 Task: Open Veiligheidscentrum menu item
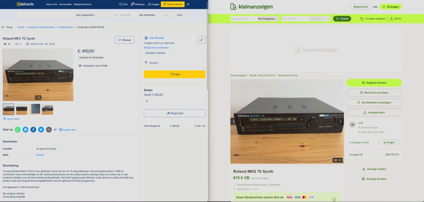tap(83, 4)
